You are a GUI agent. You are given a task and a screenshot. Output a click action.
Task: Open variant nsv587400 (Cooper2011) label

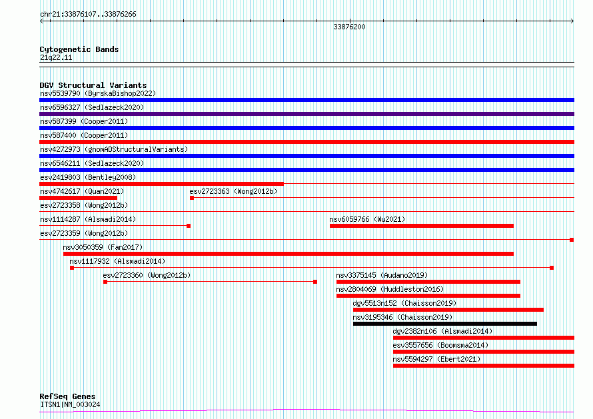(84, 135)
